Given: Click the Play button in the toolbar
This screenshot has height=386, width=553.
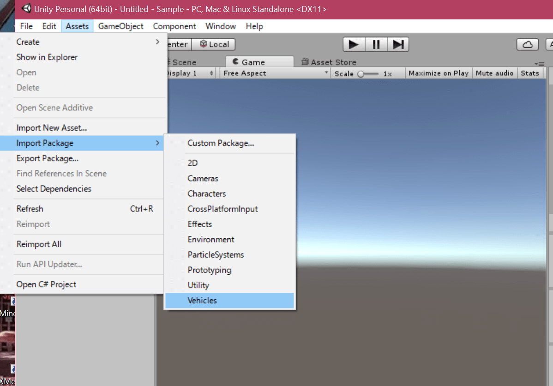Looking at the screenshot, I should 354,44.
